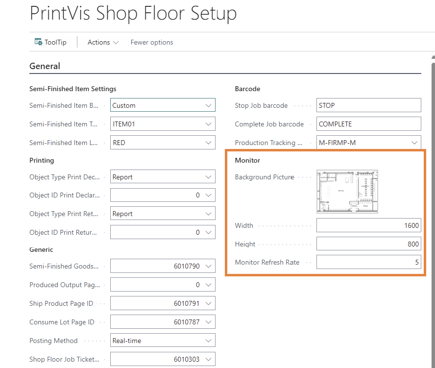Open Ship Product Page ID lookup arrow
Image resolution: width=435 pixels, height=368 pixels.
[208, 303]
